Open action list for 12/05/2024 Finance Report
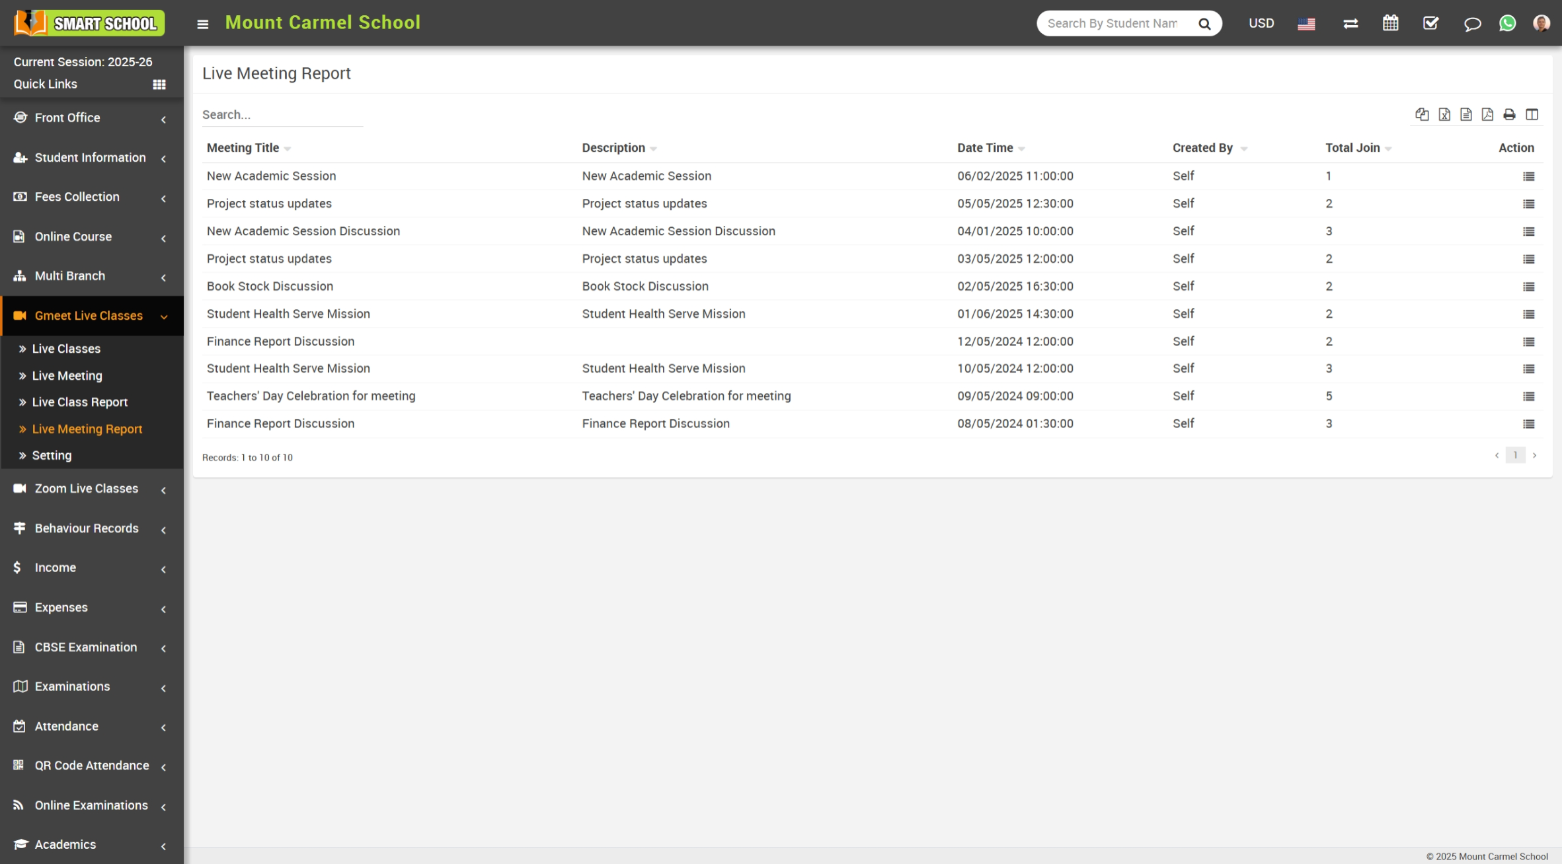The width and height of the screenshot is (1562, 864). (x=1528, y=342)
